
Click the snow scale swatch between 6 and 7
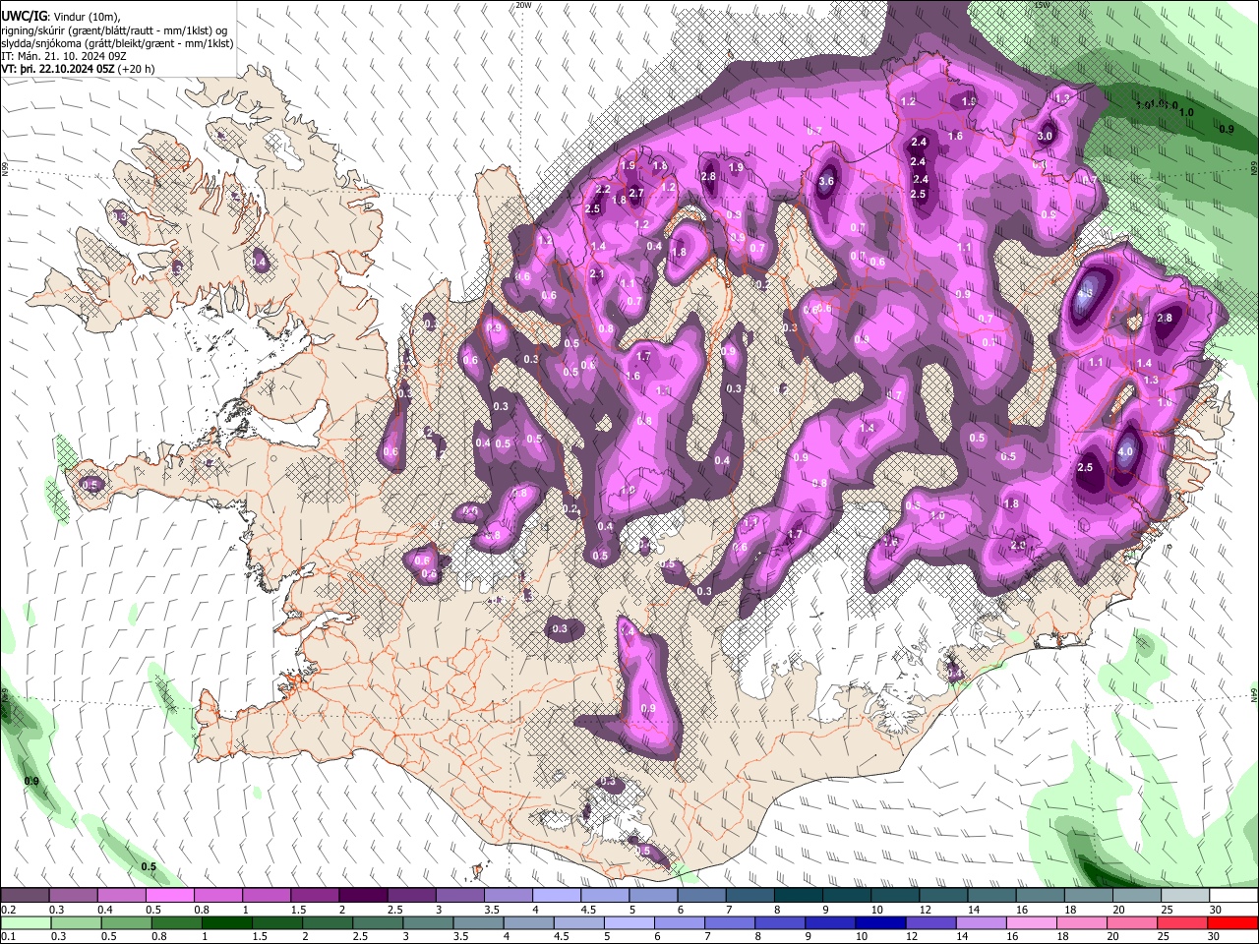700,896
